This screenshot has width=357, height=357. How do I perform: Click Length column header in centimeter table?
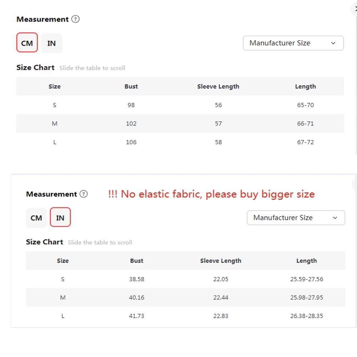pyautogui.click(x=305, y=86)
